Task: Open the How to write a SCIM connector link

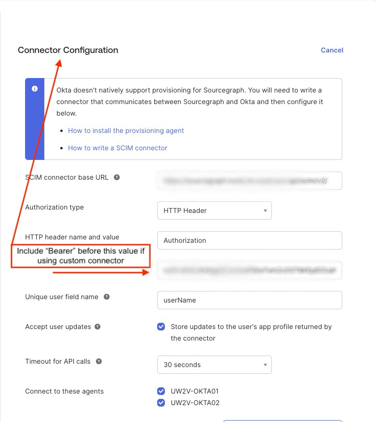Action: tap(118, 148)
